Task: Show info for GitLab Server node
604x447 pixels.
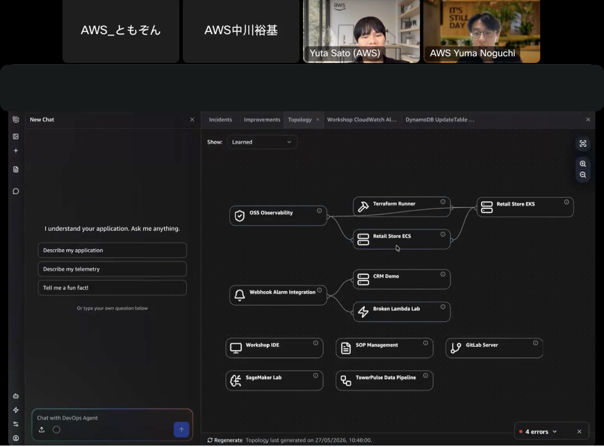Action: point(535,343)
